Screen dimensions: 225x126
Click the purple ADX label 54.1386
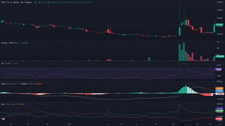(x=219, y=108)
